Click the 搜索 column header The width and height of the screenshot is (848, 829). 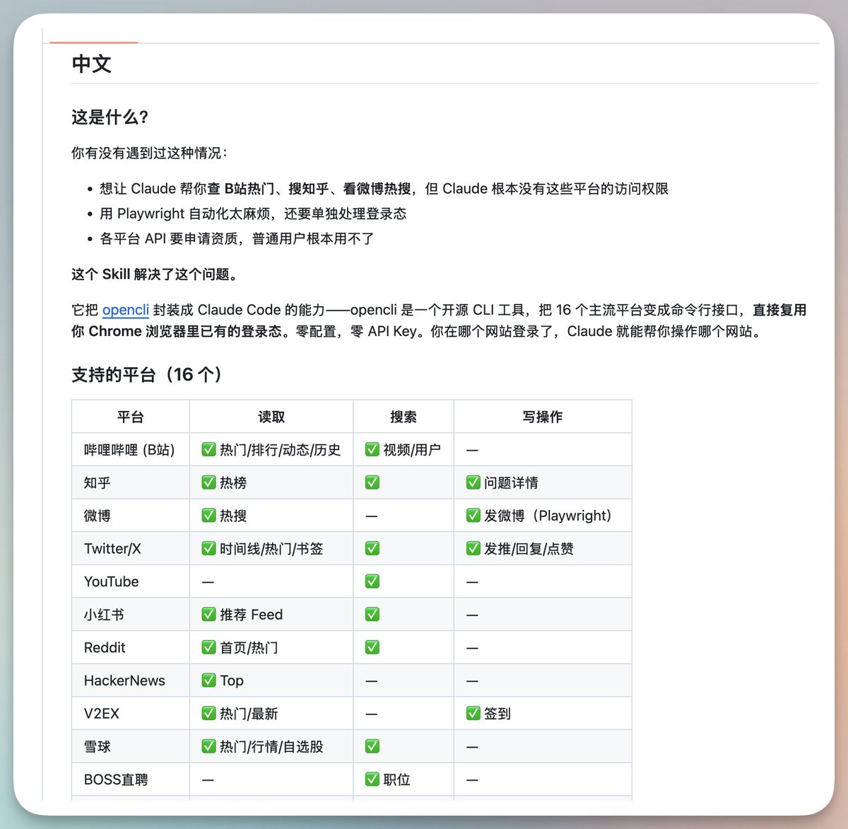point(404,417)
